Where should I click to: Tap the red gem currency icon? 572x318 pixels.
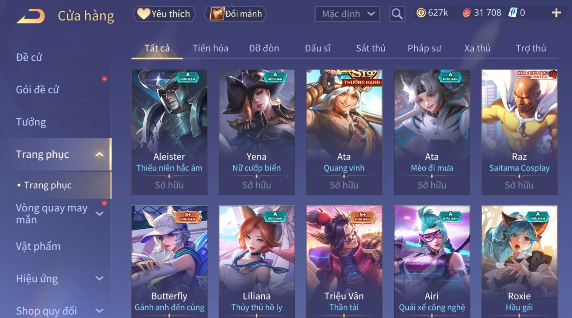coord(467,13)
